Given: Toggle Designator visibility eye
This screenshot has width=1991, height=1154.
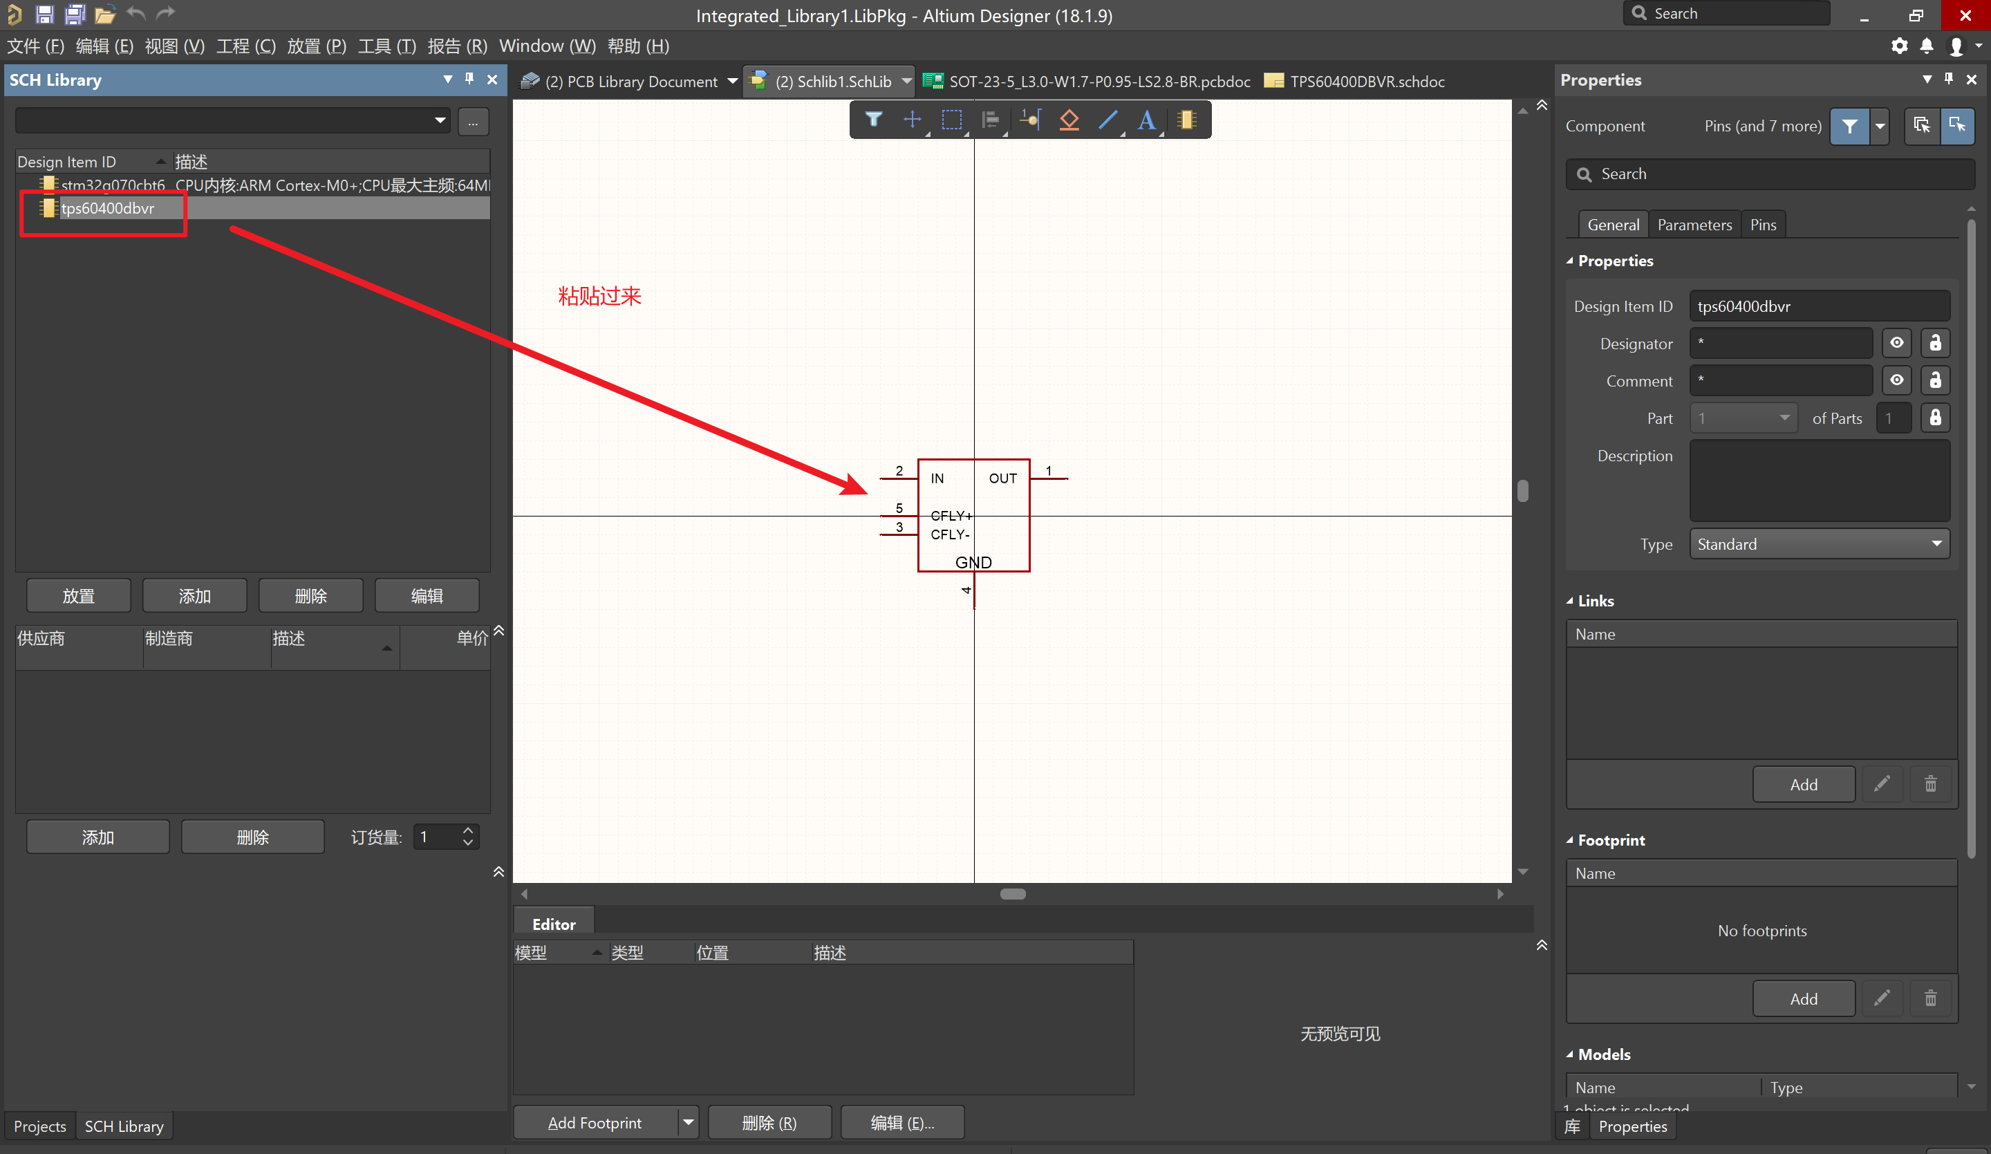Looking at the screenshot, I should coord(1896,343).
